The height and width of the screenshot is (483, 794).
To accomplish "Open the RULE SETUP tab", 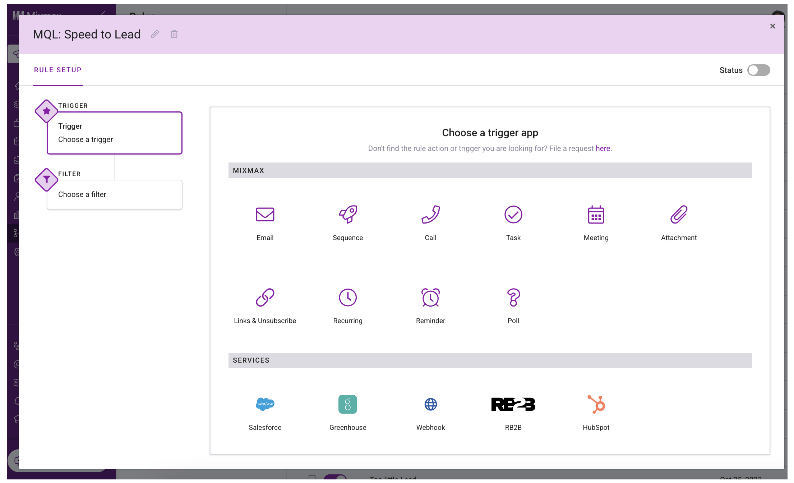I will pos(58,70).
